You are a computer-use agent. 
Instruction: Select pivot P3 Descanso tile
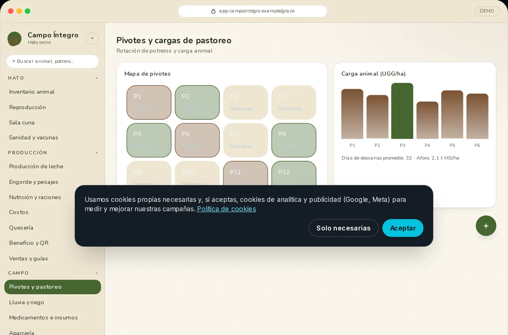click(x=245, y=102)
